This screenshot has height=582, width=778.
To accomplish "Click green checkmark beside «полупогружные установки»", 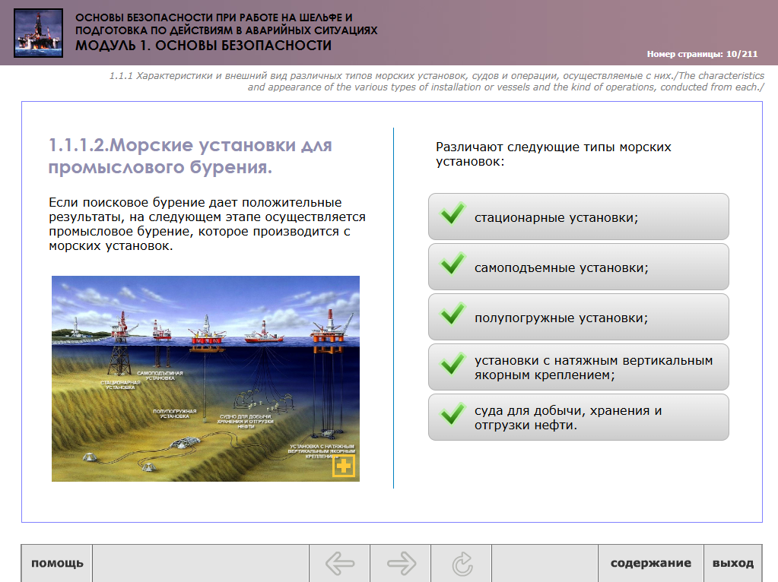I will click(453, 317).
